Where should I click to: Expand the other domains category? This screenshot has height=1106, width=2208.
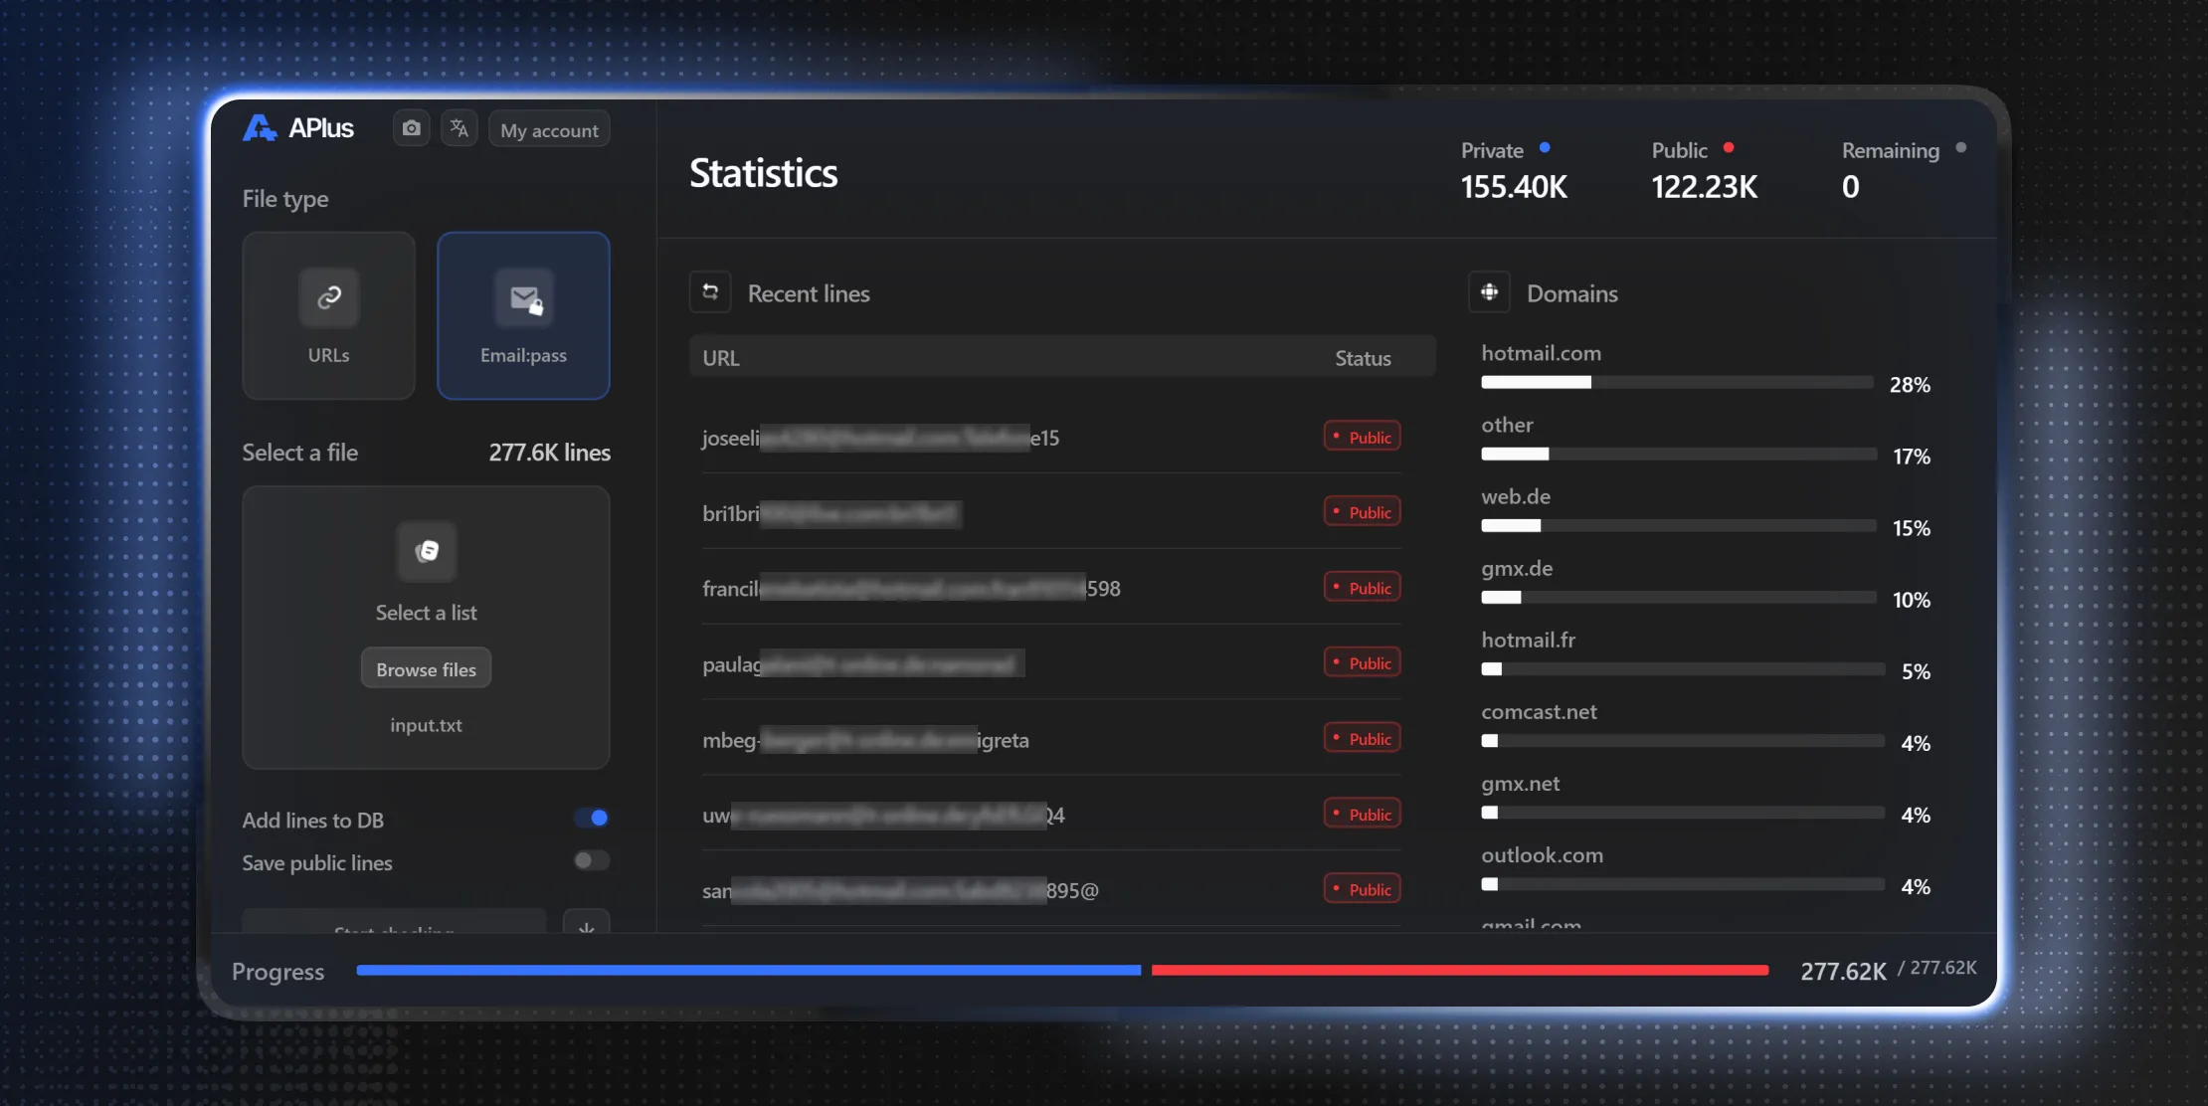pyautogui.click(x=1506, y=425)
